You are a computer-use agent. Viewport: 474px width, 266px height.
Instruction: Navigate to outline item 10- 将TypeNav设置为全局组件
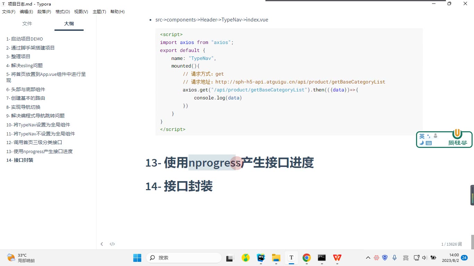(38, 125)
